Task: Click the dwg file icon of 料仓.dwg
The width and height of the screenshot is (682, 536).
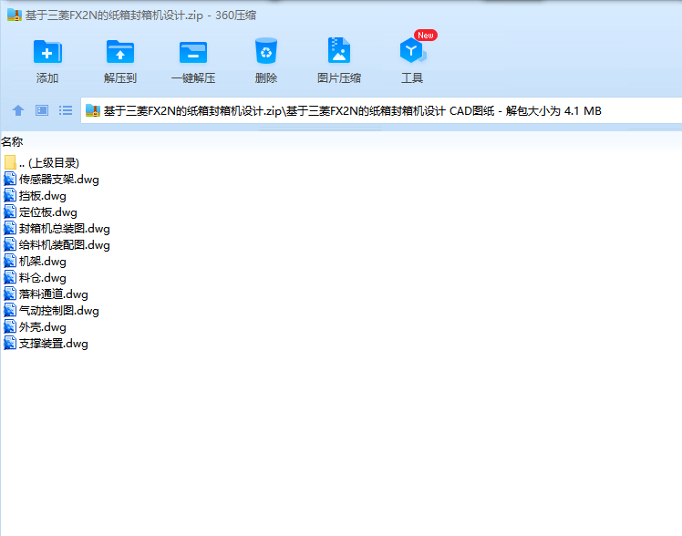Action: [x=10, y=278]
